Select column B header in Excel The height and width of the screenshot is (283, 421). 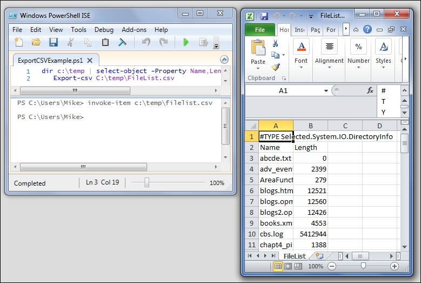click(x=310, y=126)
